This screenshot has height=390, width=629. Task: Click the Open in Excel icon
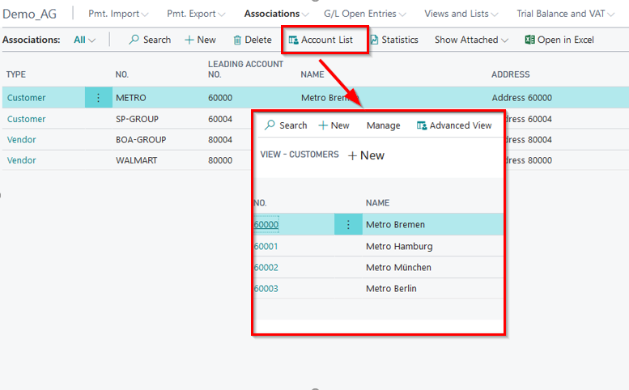click(529, 40)
